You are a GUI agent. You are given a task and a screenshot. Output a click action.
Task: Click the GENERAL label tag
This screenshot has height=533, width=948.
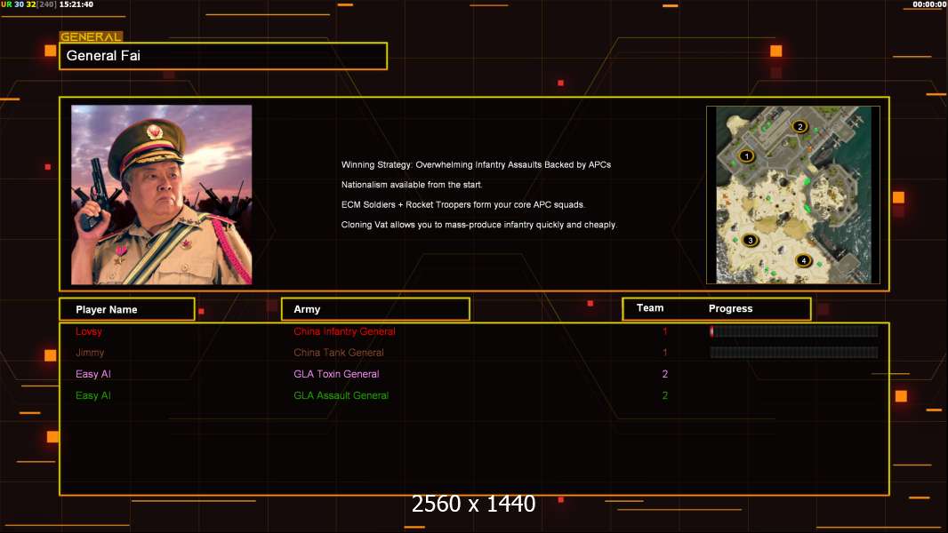(91, 36)
